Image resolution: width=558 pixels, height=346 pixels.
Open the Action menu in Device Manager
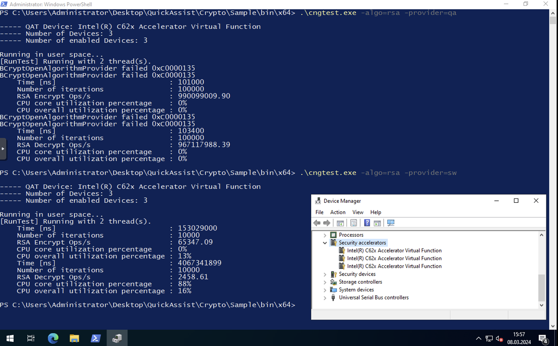[x=337, y=212]
